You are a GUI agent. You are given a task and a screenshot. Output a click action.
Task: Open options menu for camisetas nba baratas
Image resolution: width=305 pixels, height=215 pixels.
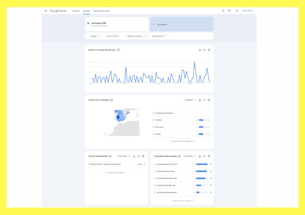click(211, 171)
